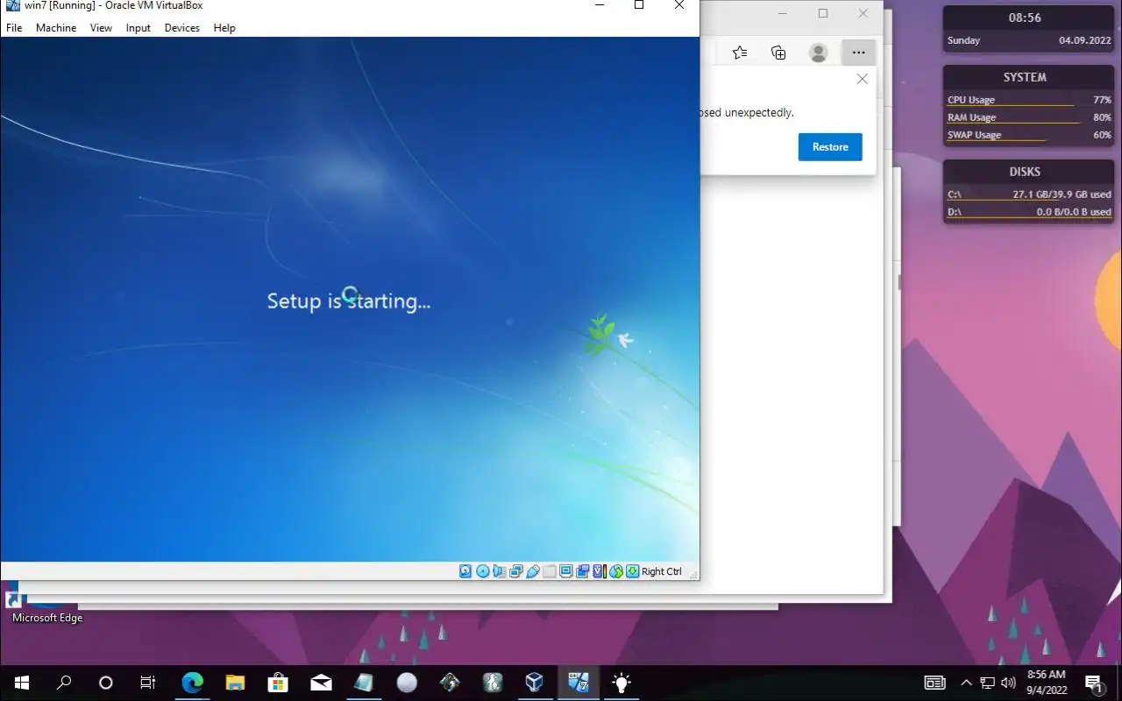Open Cortana from the taskbar
1122x701 pixels.
(x=106, y=683)
